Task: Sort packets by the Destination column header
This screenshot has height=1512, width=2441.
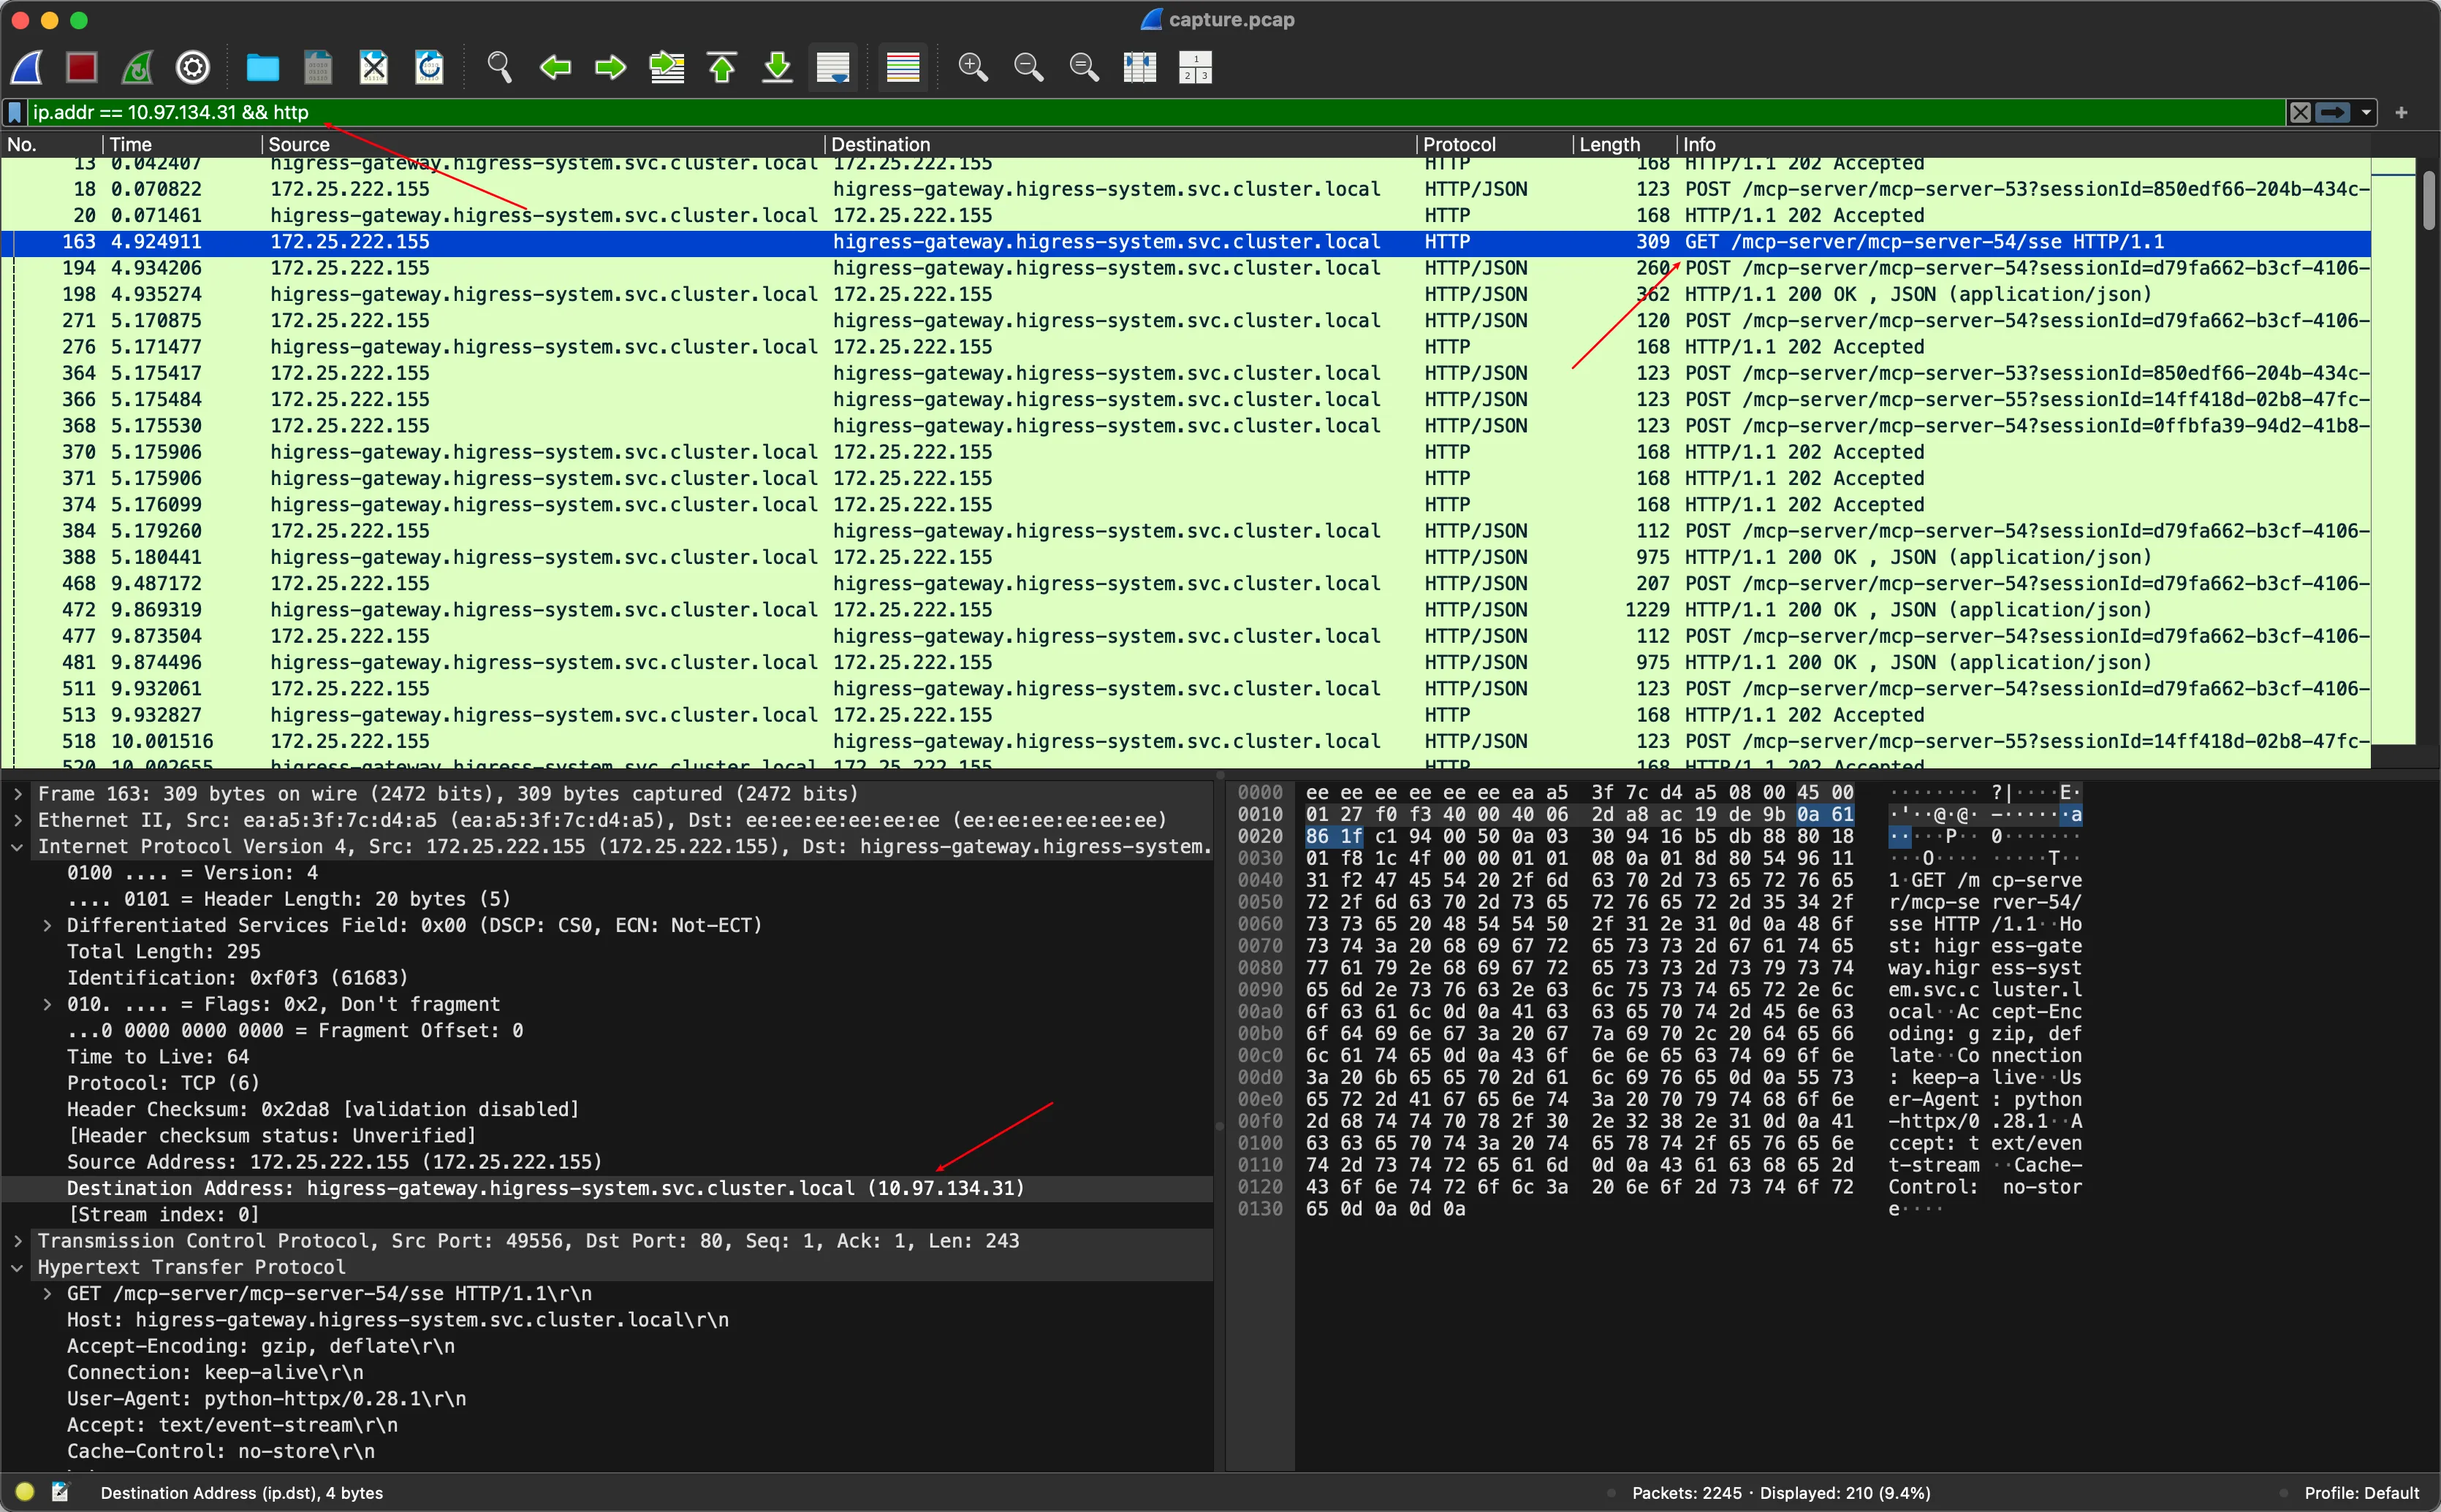Action: (1120, 144)
